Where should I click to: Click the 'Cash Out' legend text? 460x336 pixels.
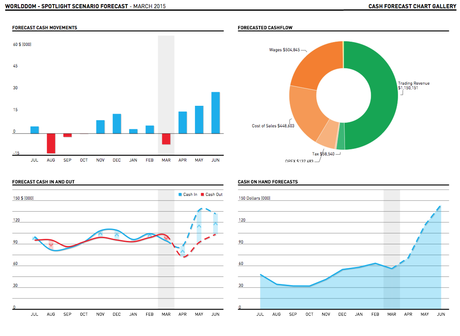(x=214, y=195)
